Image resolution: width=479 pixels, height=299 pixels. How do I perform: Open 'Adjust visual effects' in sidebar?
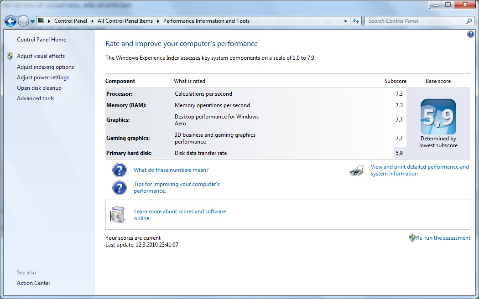point(41,56)
